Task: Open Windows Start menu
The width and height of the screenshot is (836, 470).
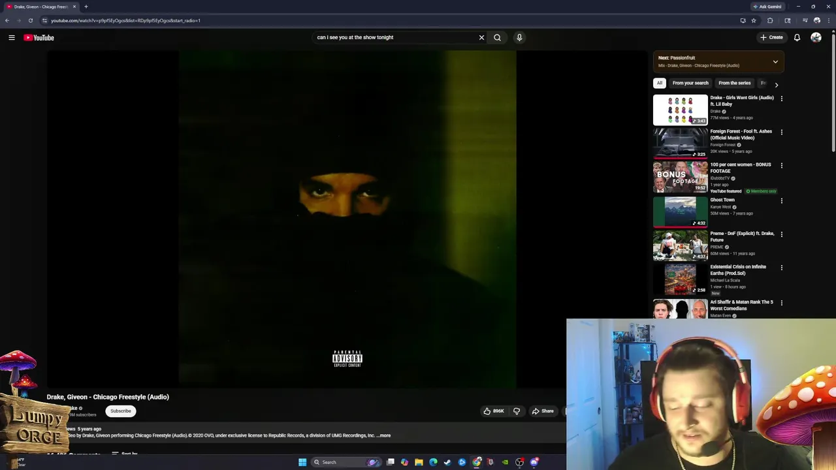Action: [302, 462]
